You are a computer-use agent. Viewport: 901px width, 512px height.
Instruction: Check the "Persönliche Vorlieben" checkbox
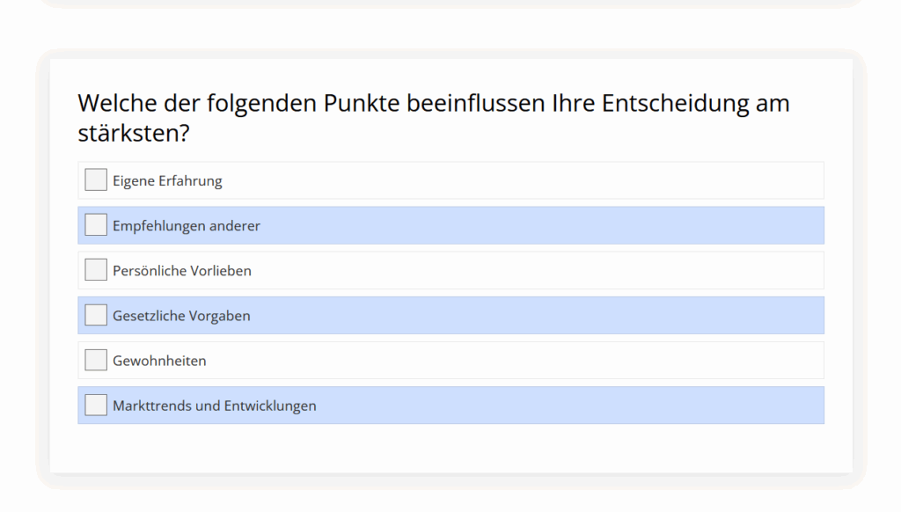click(95, 269)
